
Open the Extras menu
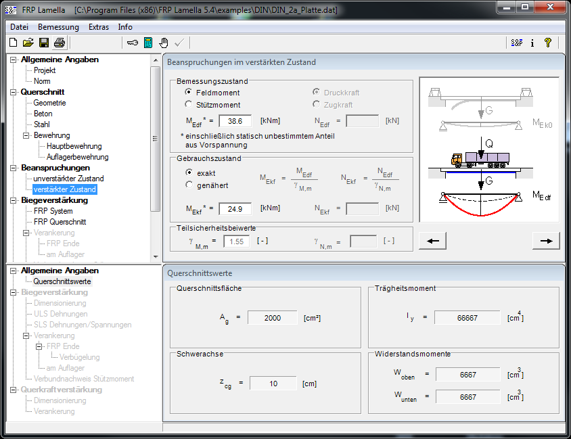click(98, 27)
